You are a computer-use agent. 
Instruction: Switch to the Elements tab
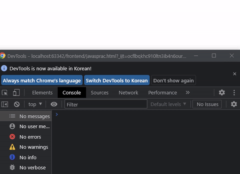(42, 93)
